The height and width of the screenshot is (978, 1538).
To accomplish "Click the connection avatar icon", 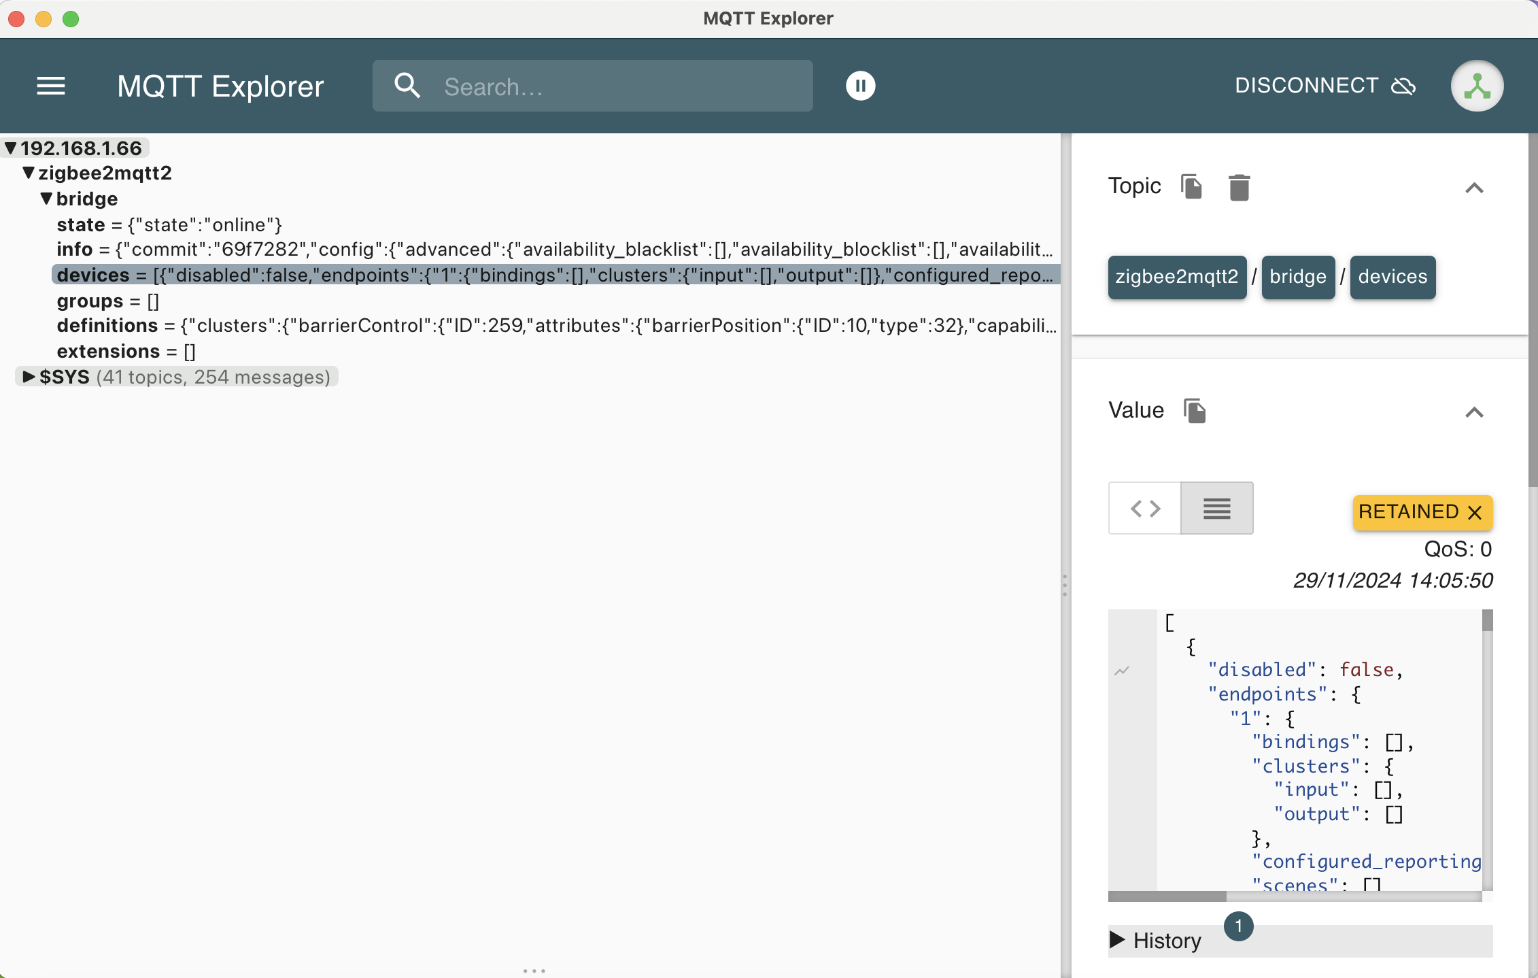I will pyautogui.click(x=1476, y=86).
